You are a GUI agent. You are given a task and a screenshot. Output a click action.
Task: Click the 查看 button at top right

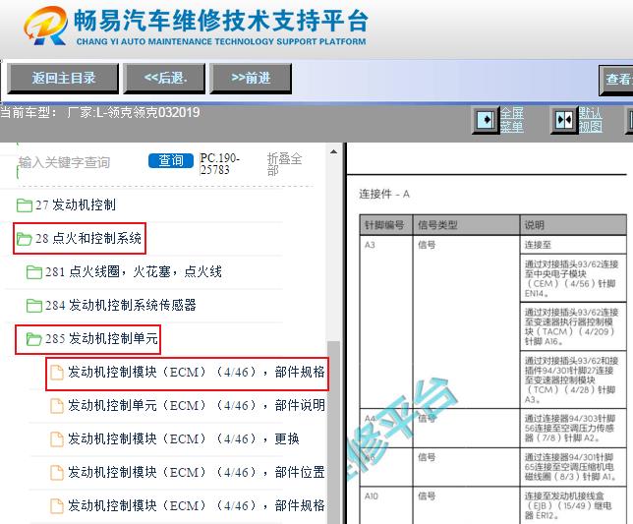tap(616, 81)
